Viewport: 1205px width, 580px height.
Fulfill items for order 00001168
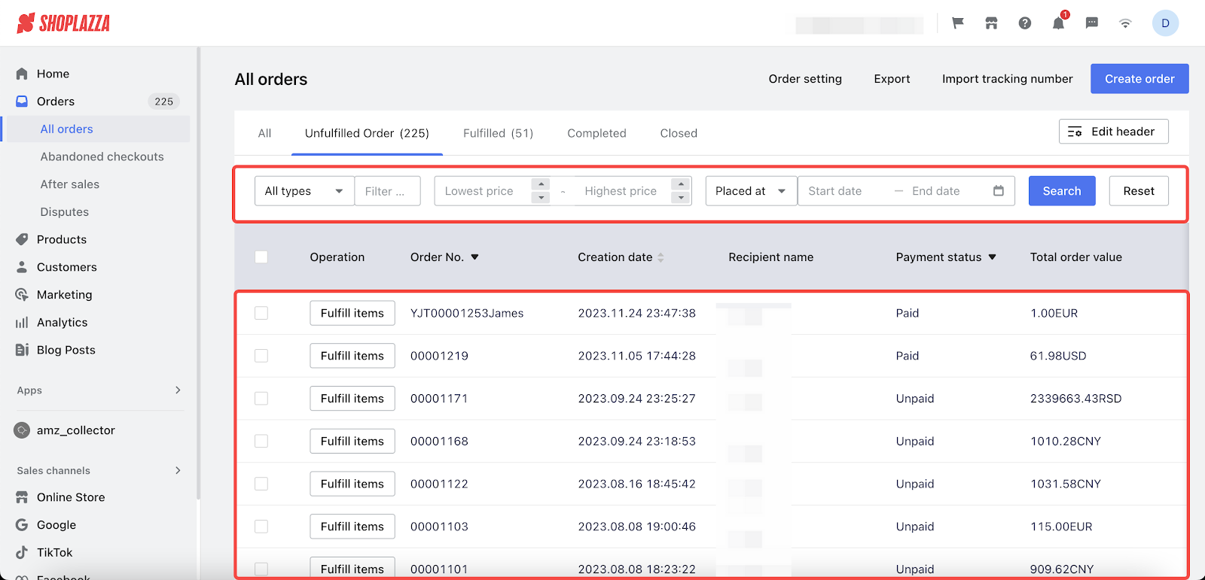(352, 441)
